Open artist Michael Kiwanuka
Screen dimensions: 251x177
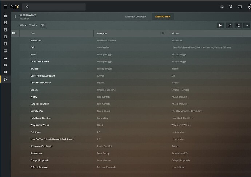coord(107,167)
